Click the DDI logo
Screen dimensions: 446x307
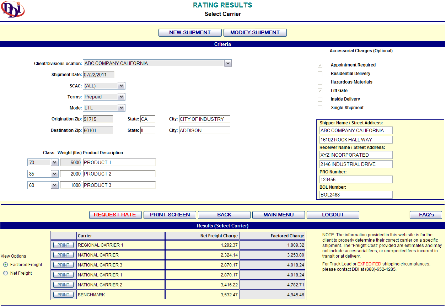click(x=13, y=9)
